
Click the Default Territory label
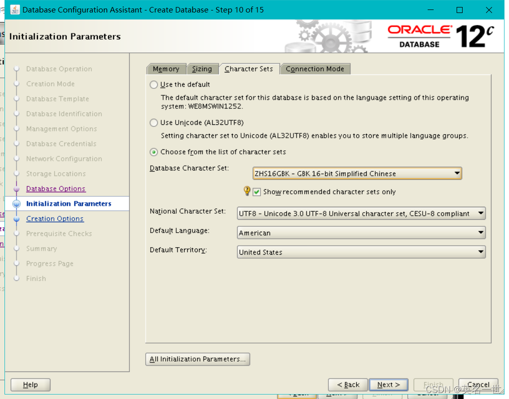click(178, 250)
